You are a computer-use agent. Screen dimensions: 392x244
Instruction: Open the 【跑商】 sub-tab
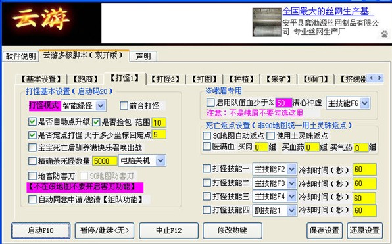coord(86,79)
